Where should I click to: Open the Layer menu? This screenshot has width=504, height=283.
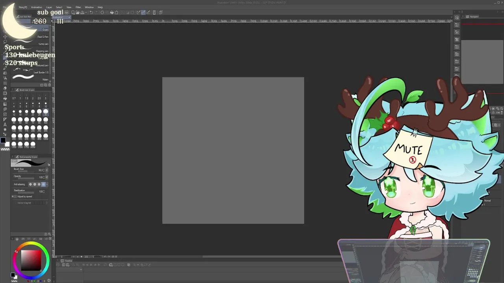coord(49,7)
